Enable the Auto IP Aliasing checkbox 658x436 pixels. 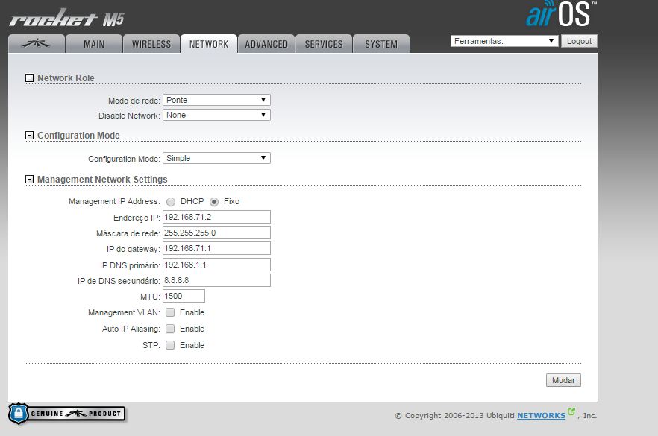(170, 329)
